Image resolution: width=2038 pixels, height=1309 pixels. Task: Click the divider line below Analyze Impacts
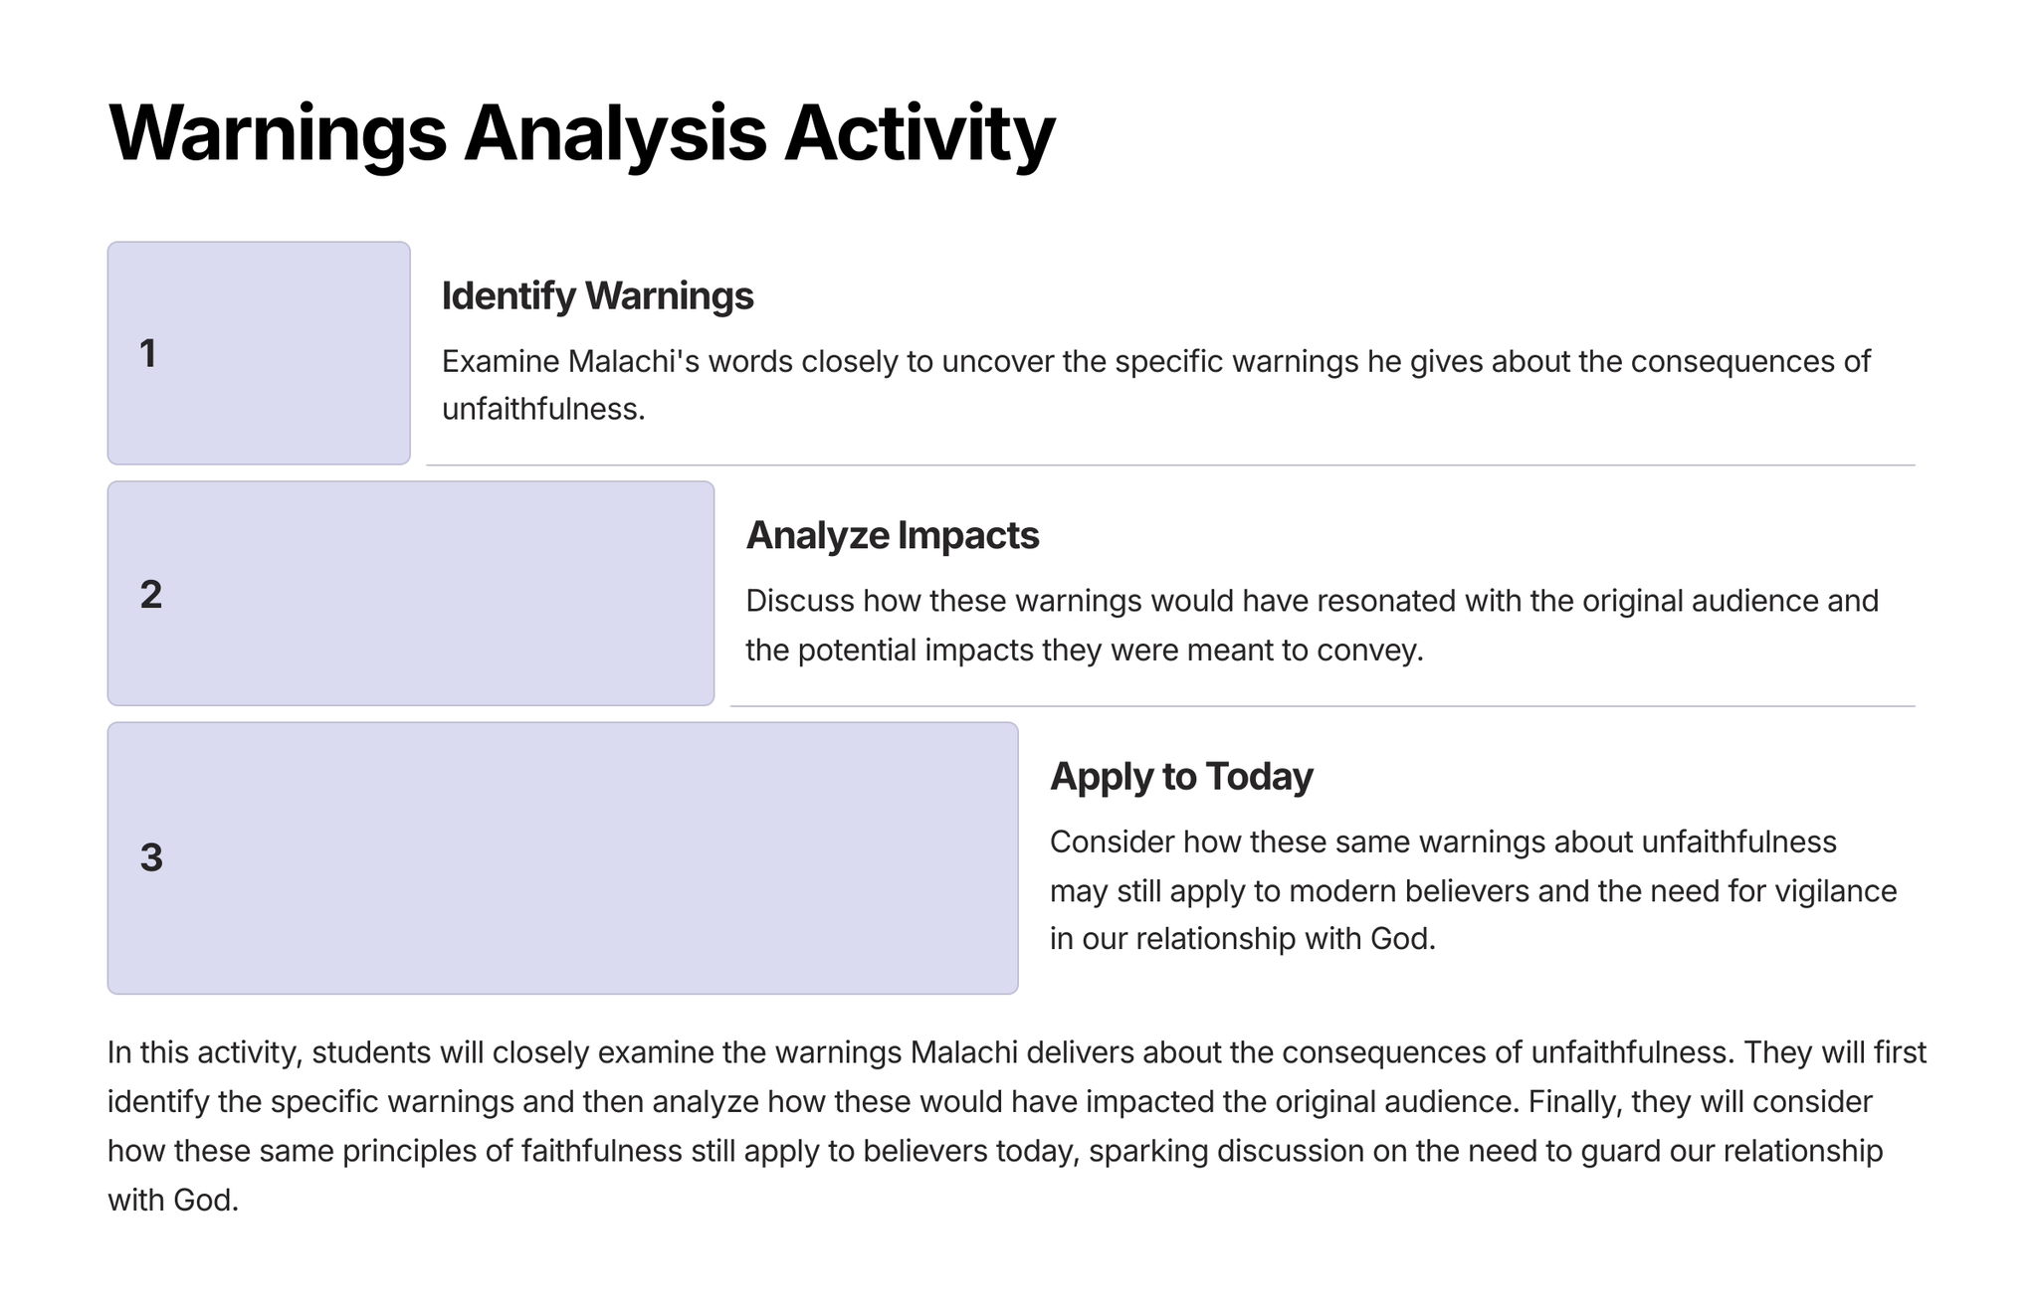coord(1322,706)
